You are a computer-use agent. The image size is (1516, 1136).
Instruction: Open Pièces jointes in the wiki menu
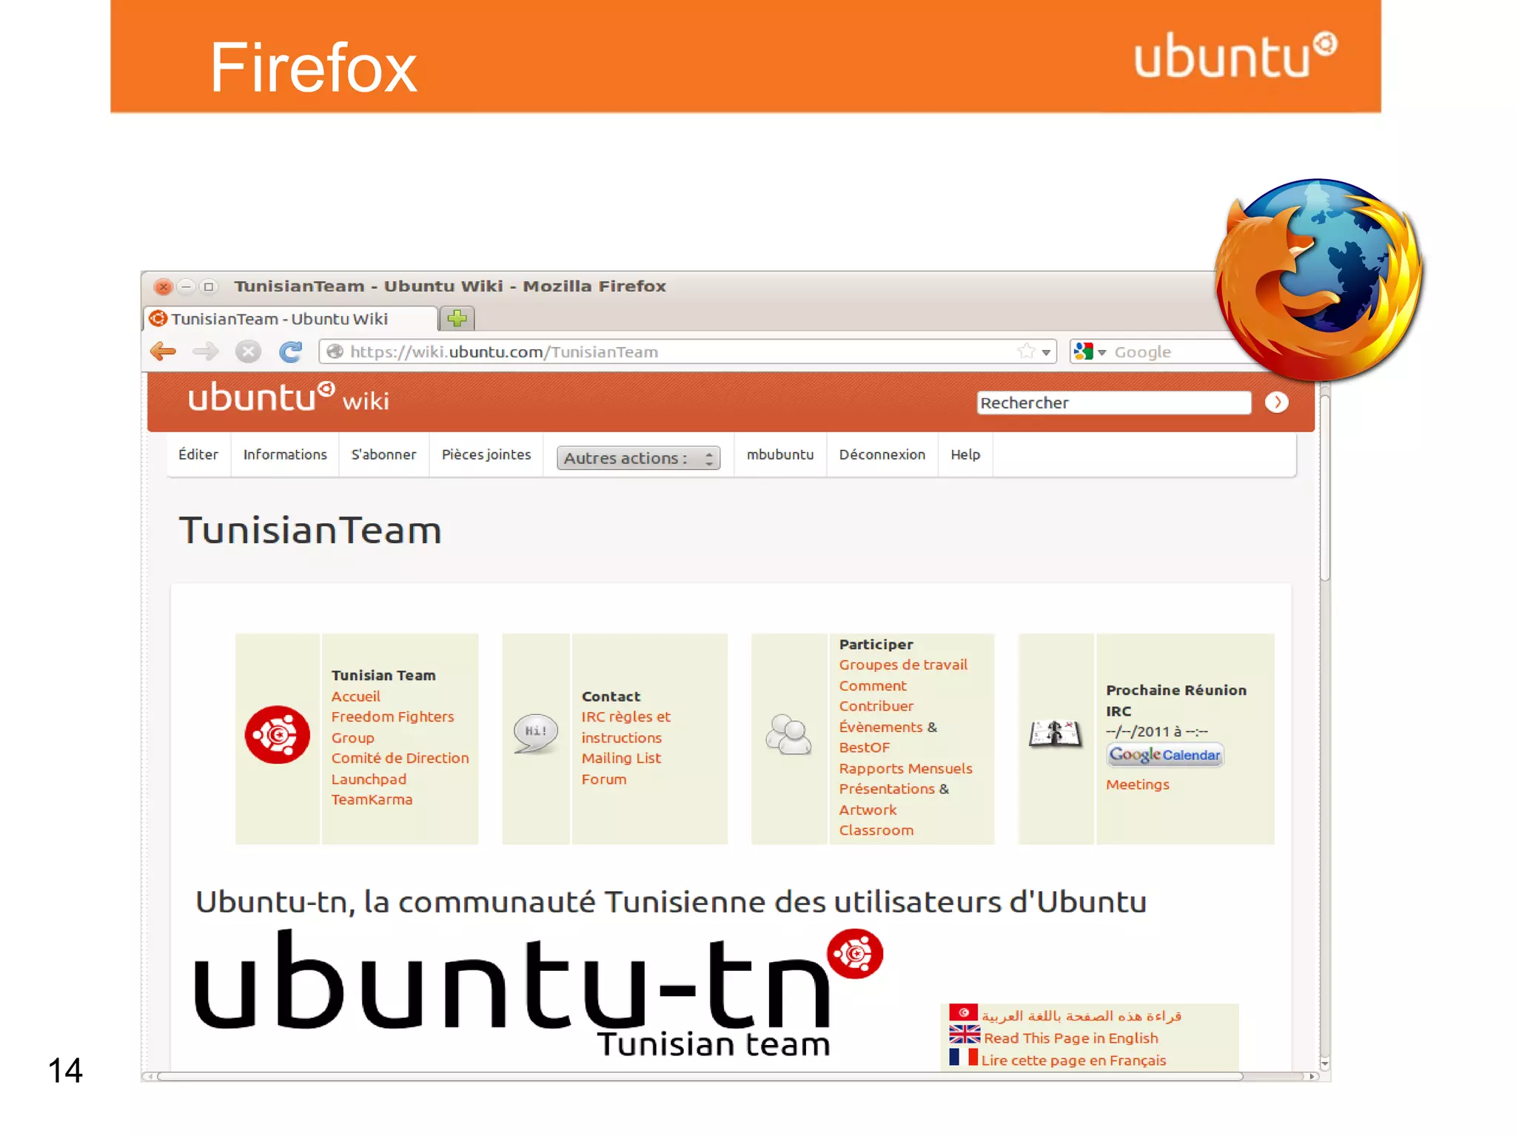[x=486, y=454]
